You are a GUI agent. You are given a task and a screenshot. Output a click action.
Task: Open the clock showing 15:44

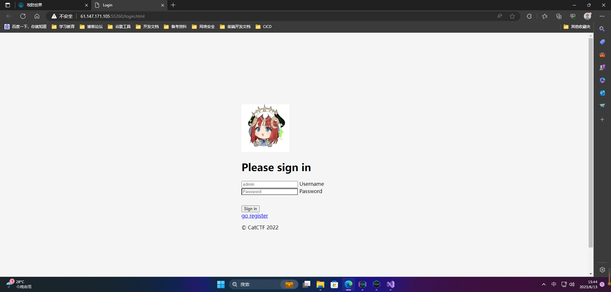(x=588, y=284)
